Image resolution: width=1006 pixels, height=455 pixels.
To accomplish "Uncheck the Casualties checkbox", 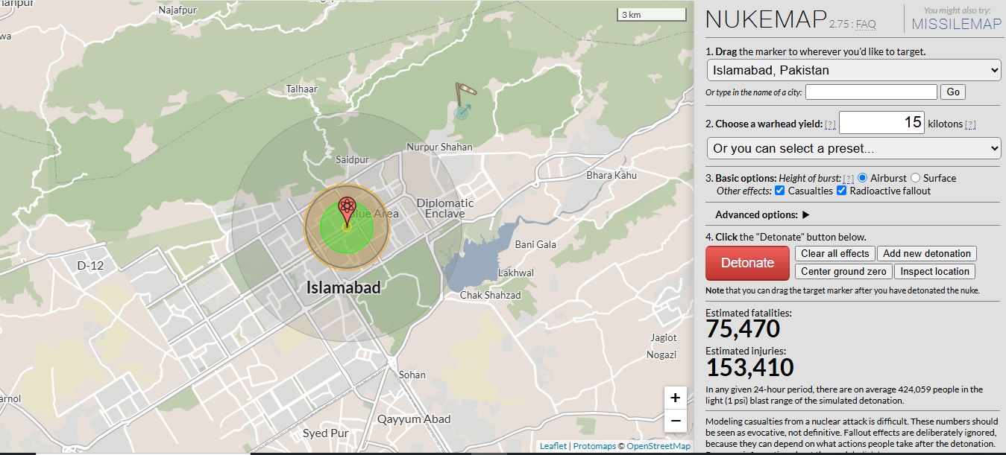I will pos(779,191).
